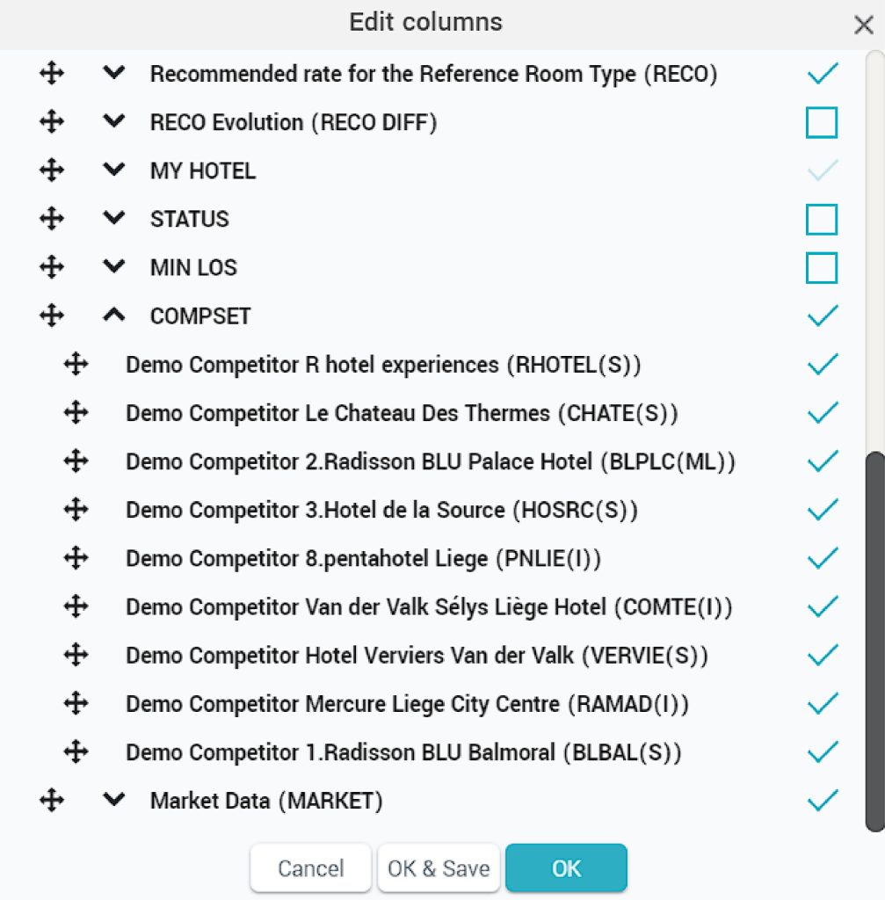The height and width of the screenshot is (900, 885).
Task: Collapse the COMPSET group
Action: [x=114, y=316]
